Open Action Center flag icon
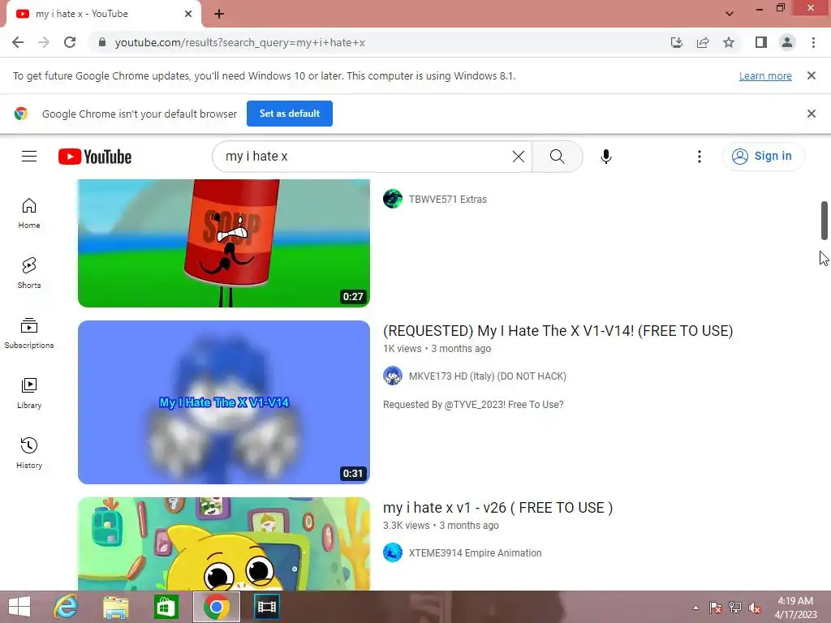831x623 pixels. (716, 608)
